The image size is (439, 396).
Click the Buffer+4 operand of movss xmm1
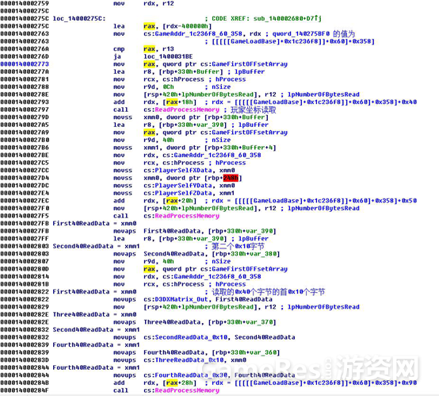point(257,148)
